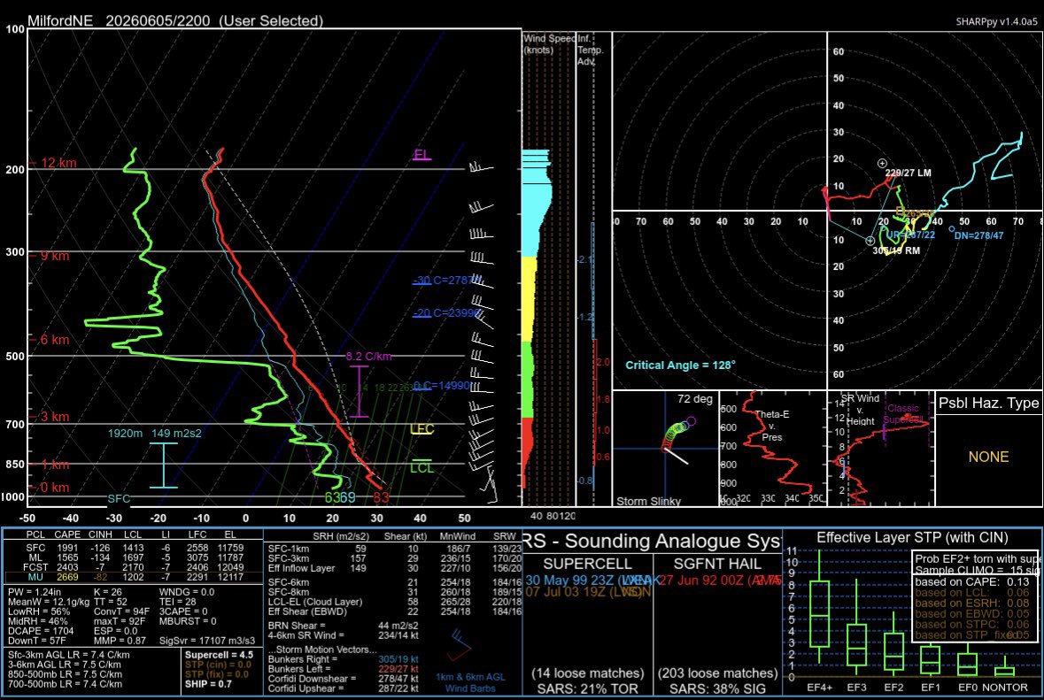Open the SR Wind v. Height inset
The height and width of the screenshot is (700, 1044).
881,450
